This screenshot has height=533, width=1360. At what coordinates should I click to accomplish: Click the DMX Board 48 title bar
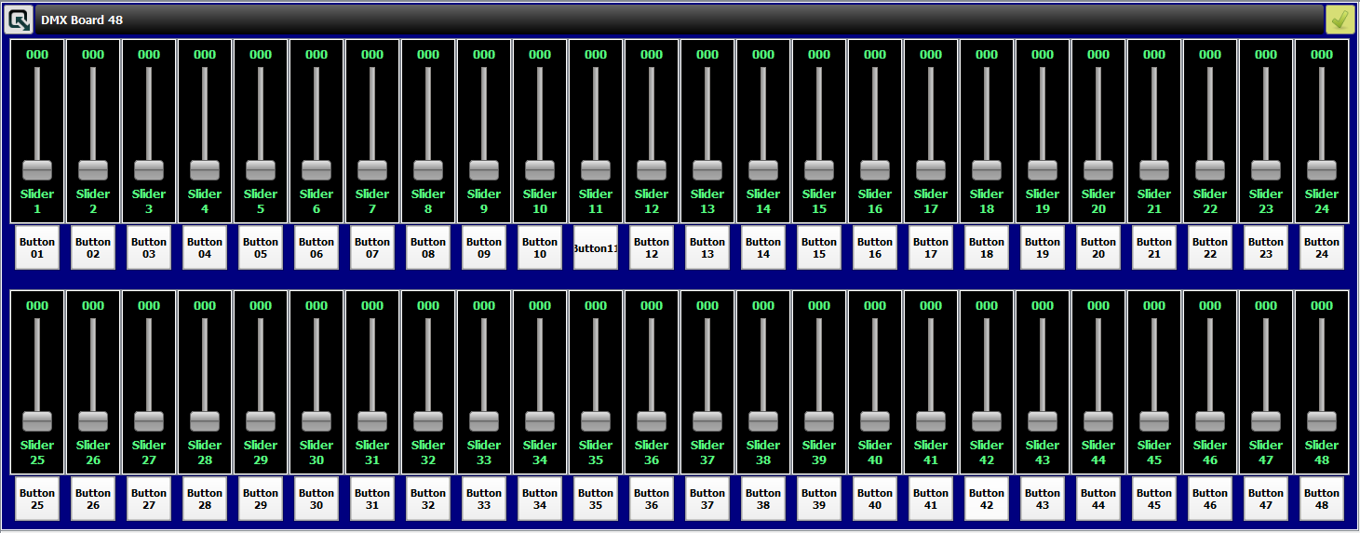[652, 20]
